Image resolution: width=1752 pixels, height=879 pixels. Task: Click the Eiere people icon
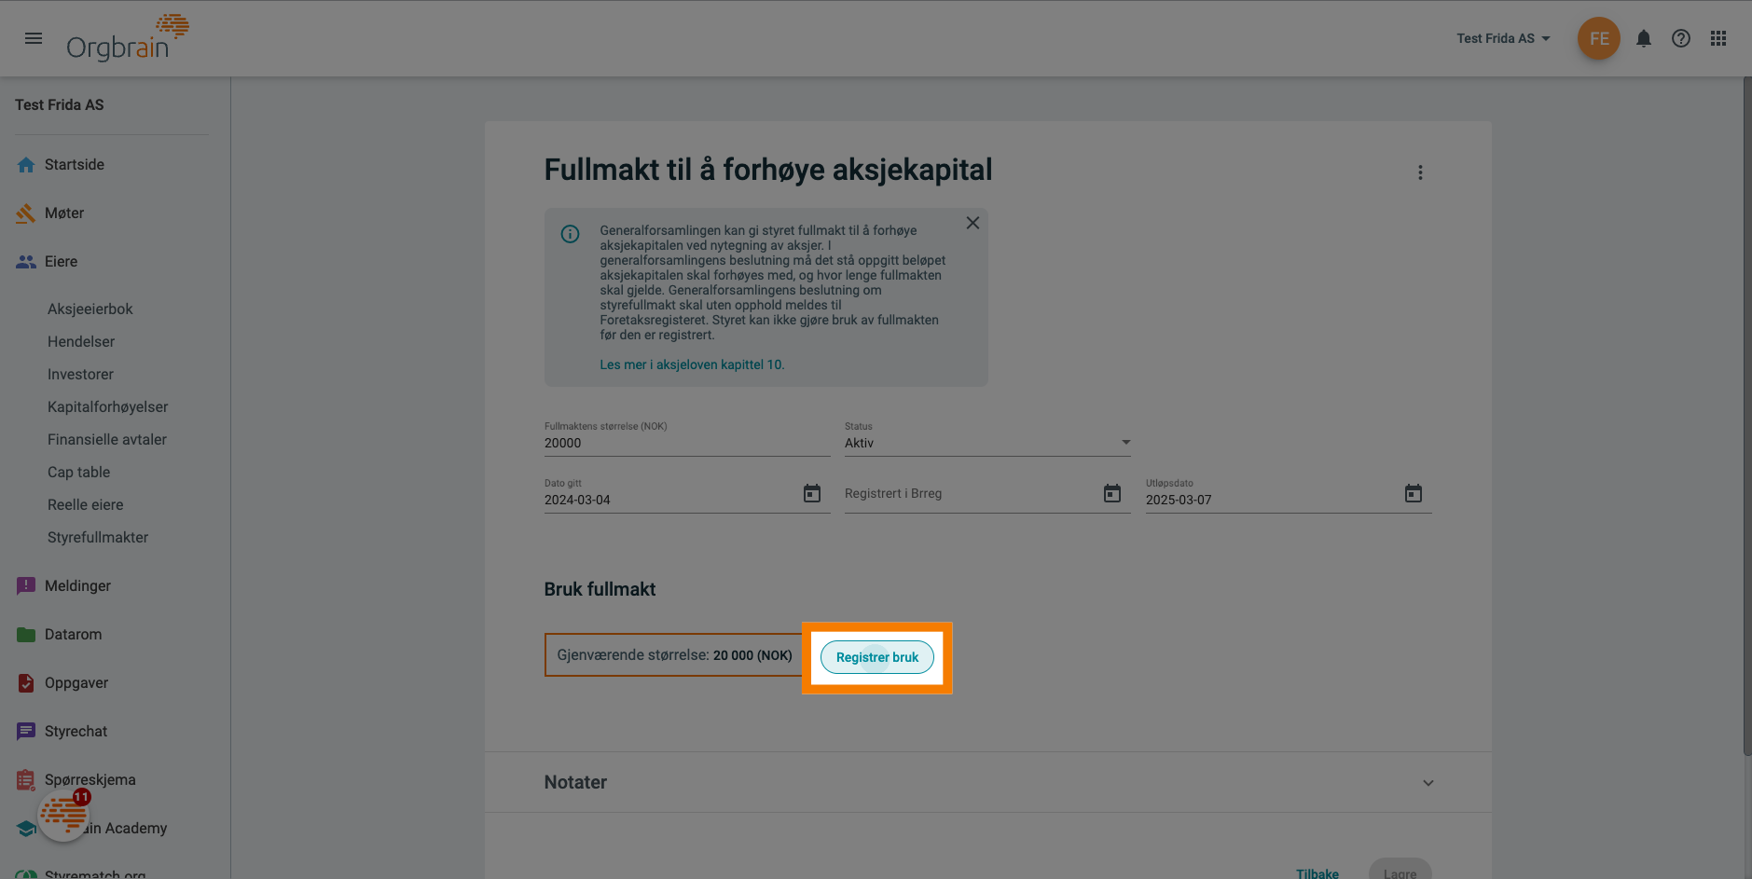pyautogui.click(x=26, y=262)
